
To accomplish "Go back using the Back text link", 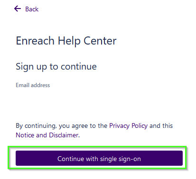I will (32, 9).
